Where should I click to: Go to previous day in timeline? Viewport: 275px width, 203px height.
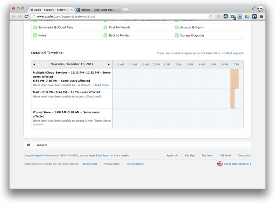(34, 64)
